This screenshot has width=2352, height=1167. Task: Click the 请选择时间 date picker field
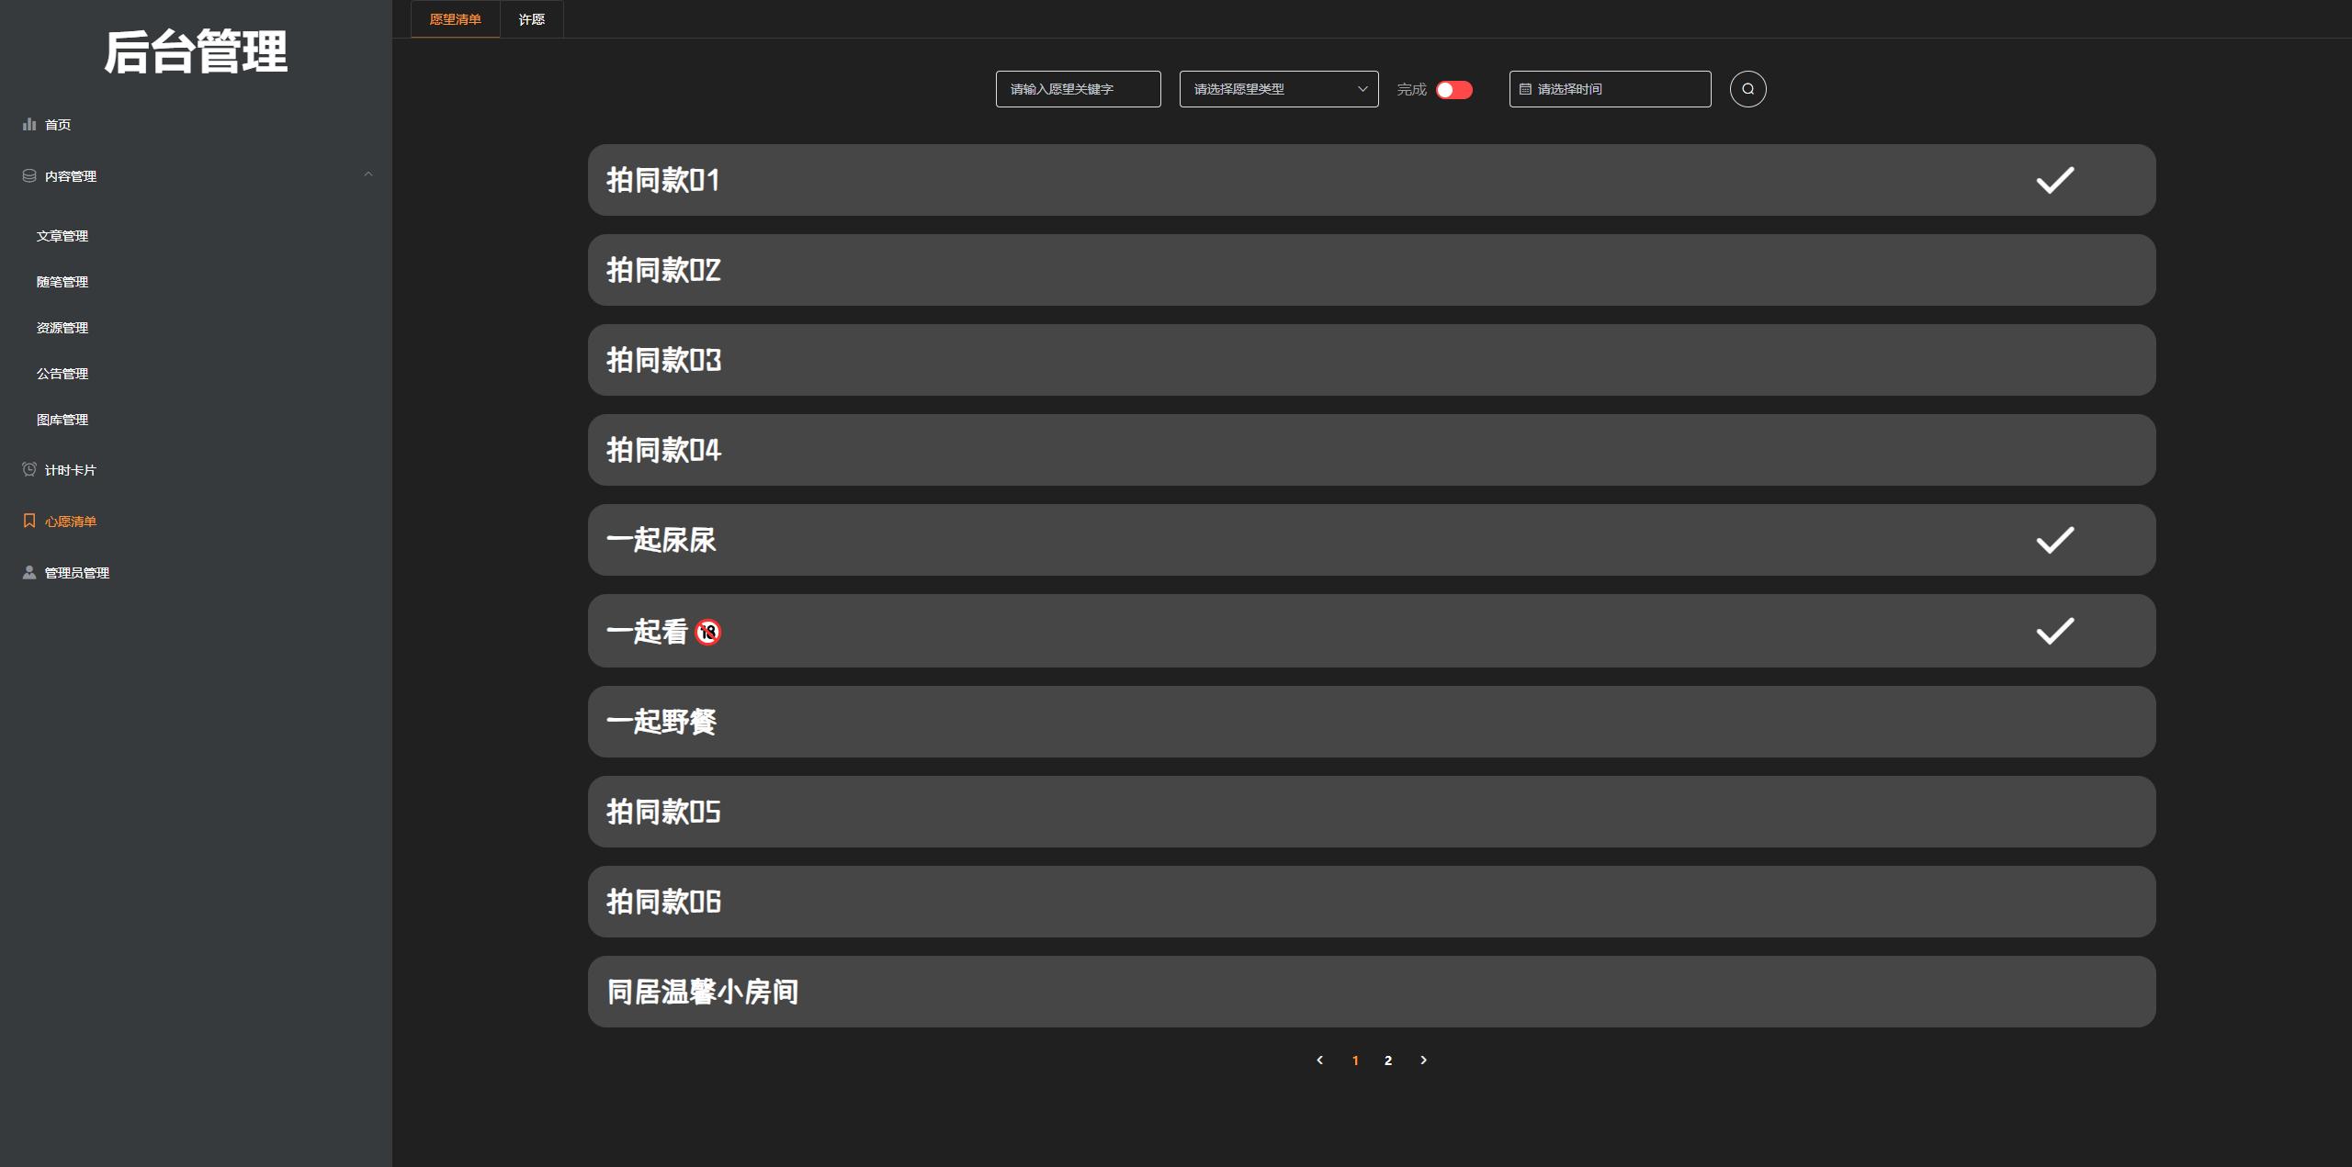click(x=1610, y=89)
